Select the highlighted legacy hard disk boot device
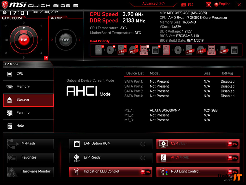 (x=166, y=50)
